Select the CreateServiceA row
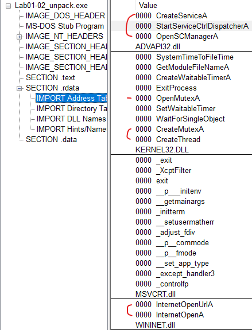 [181, 16]
